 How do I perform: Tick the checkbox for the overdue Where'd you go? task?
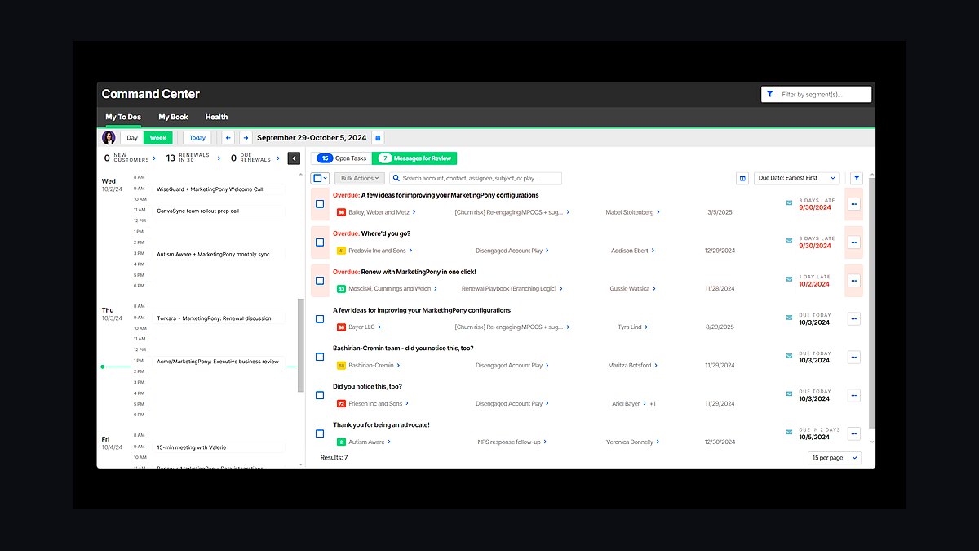click(x=320, y=242)
